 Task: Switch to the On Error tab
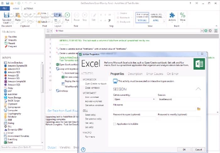coord(173,74)
